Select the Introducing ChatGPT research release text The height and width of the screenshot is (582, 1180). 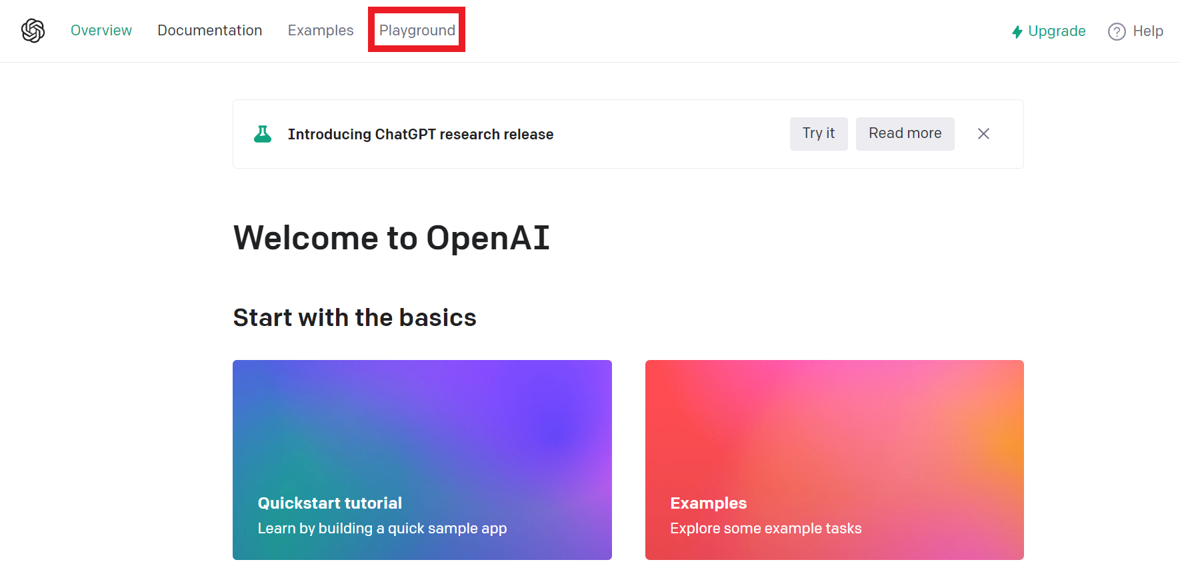pos(420,135)
